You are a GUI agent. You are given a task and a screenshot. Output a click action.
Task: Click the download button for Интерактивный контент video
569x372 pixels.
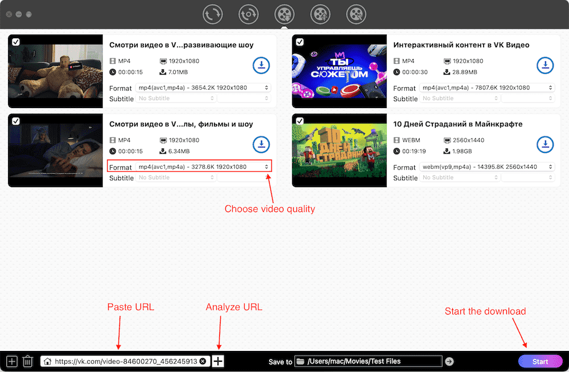545,65
